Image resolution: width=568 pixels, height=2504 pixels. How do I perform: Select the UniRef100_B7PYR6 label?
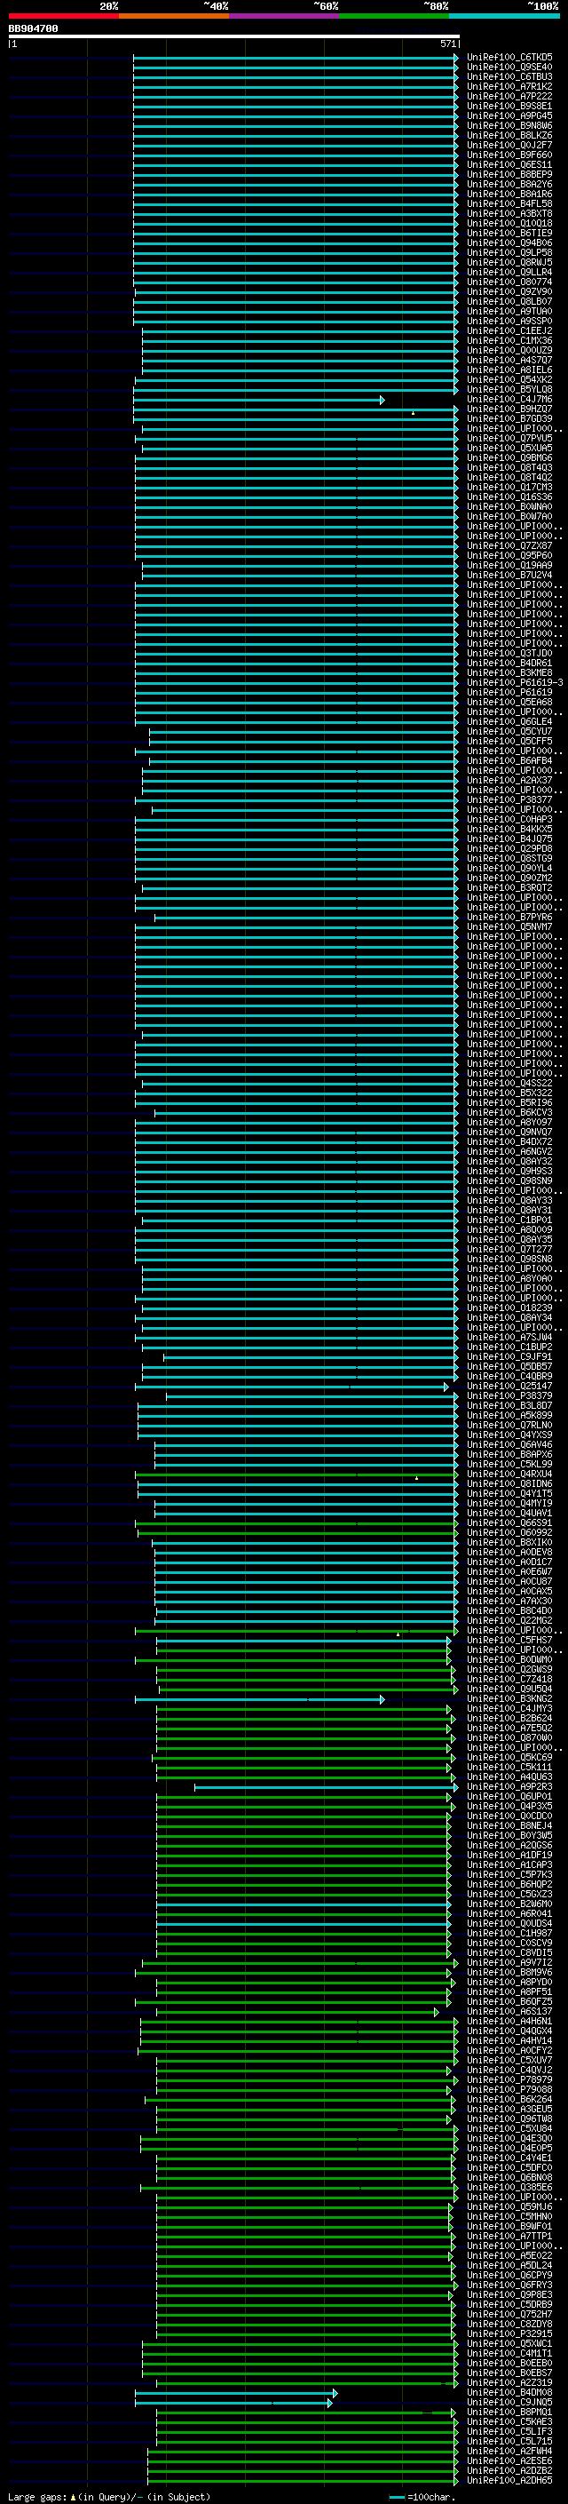pos(509,917)
